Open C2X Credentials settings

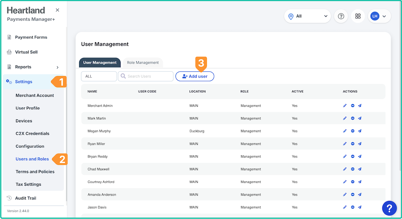[x=32, y=134]
